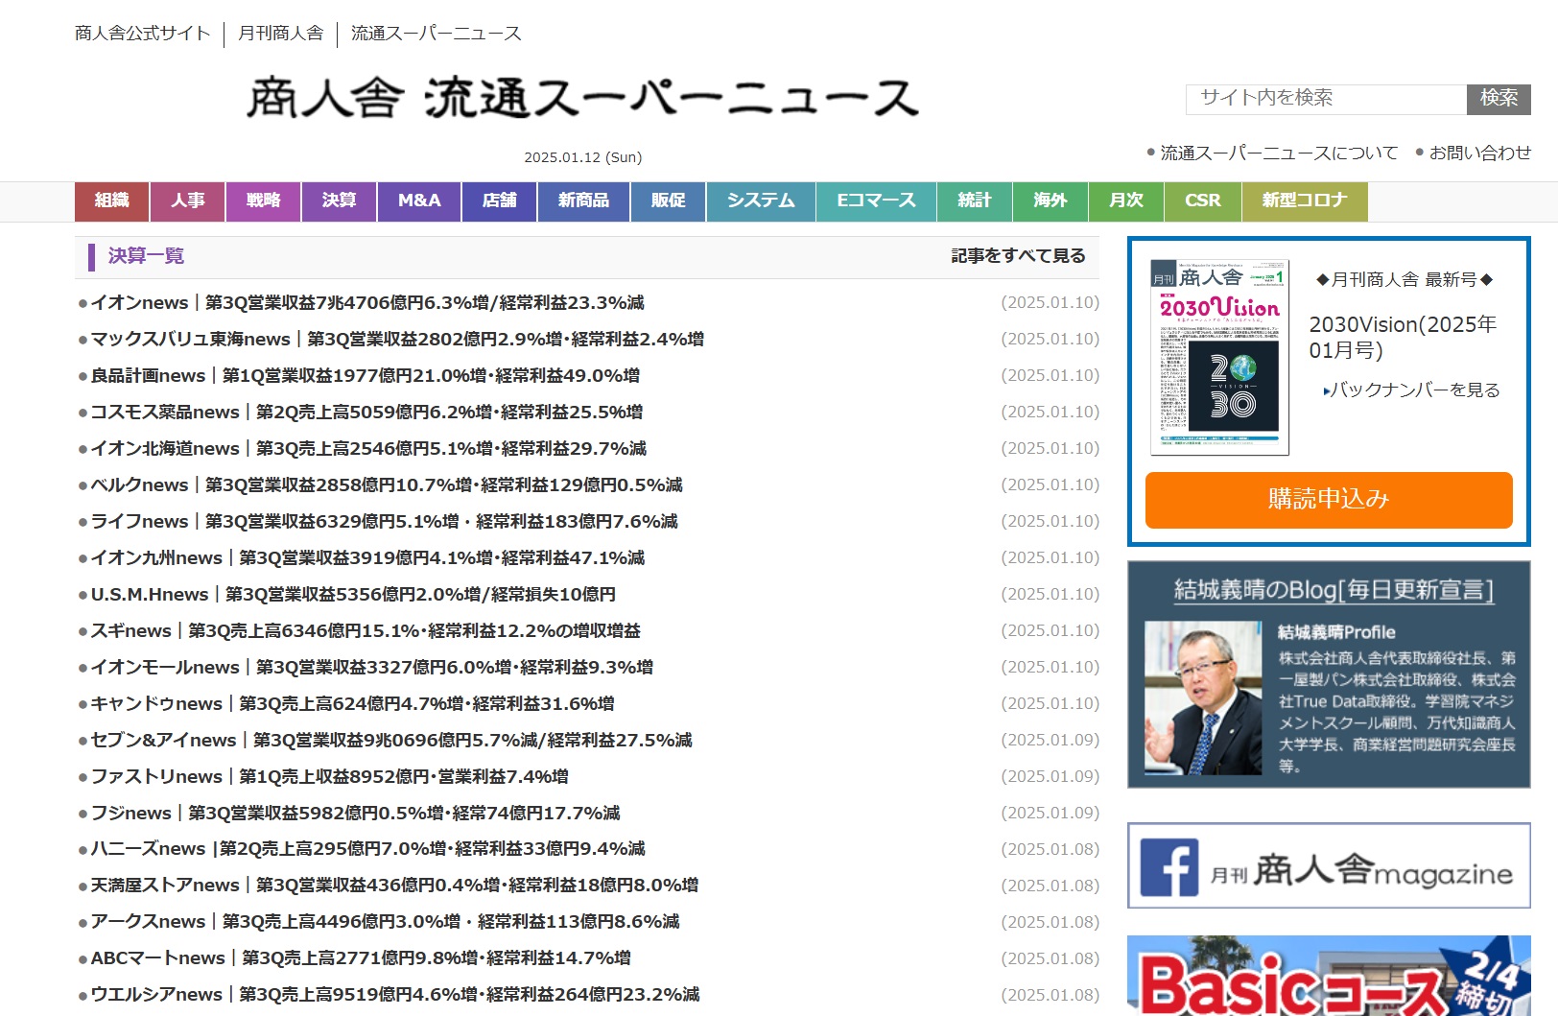
Task: Click 流通スーパーニュース top header link
Action: click(x=437, y=34)
